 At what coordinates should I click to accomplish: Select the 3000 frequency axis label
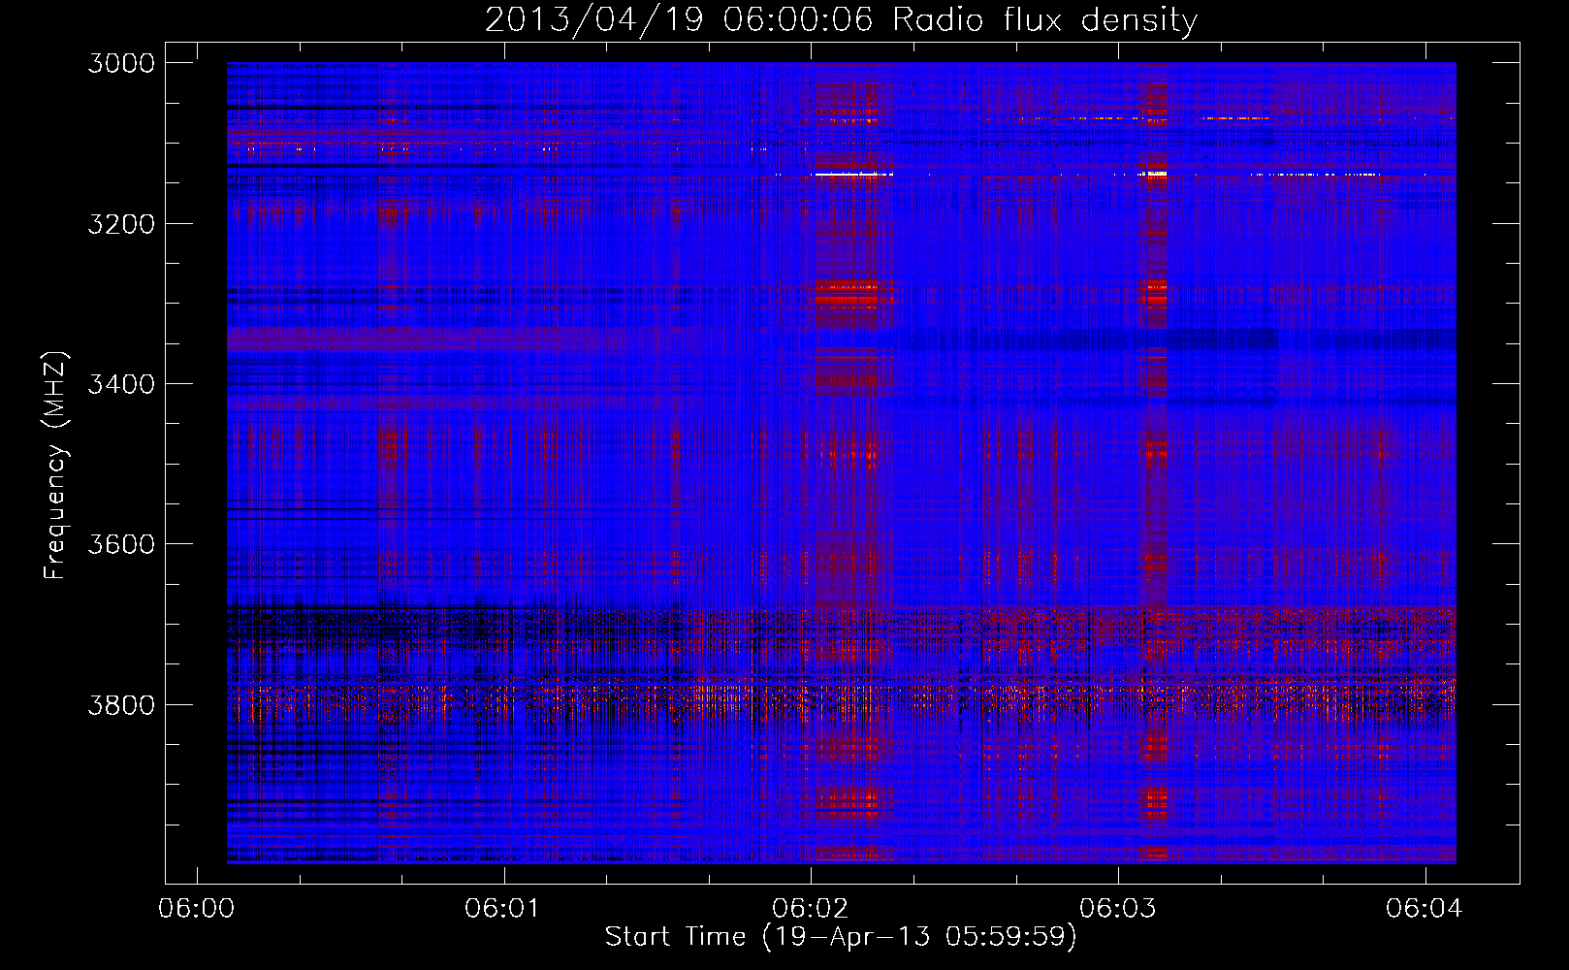[x=121, y=63]
